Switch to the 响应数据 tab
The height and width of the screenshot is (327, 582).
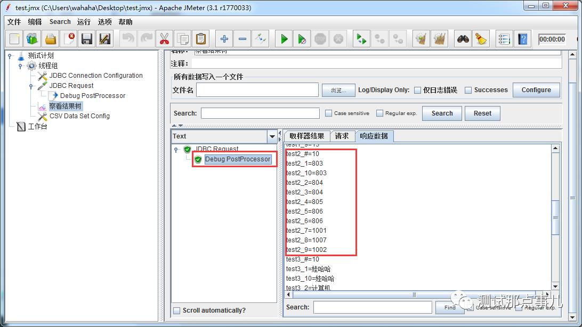(x=374, y=136)
